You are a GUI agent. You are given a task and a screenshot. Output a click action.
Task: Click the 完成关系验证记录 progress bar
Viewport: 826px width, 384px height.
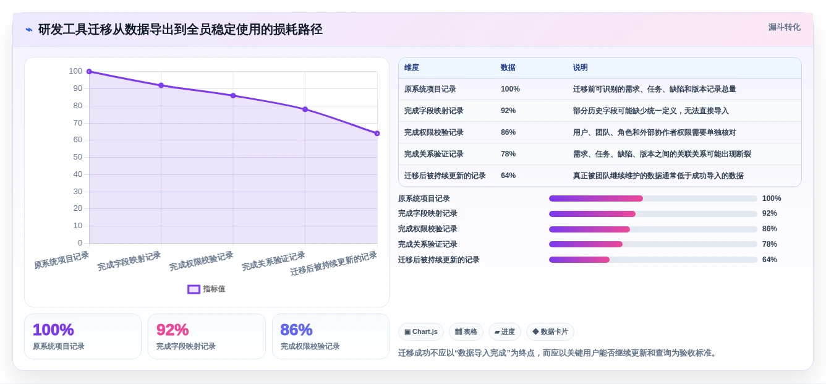(x=653, y=244)
